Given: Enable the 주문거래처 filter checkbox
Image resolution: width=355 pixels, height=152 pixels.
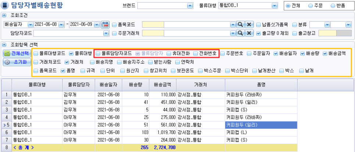Looking at the screenshot, I should pos(114,33).
